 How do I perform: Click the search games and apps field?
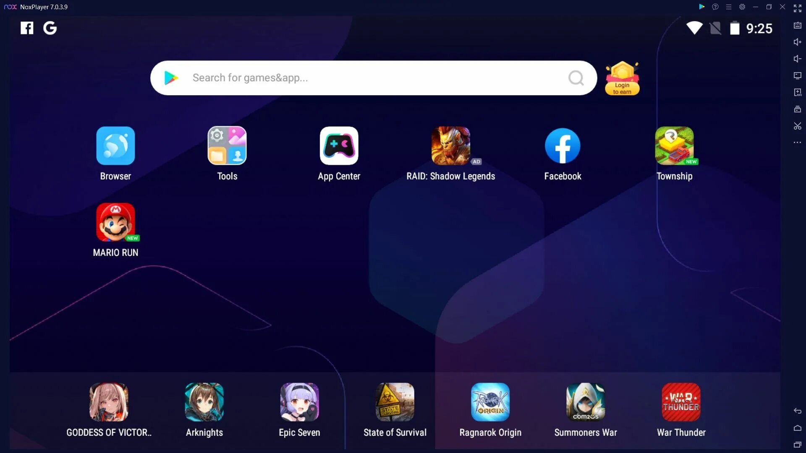pyautogui.click(x=374, y=78)
